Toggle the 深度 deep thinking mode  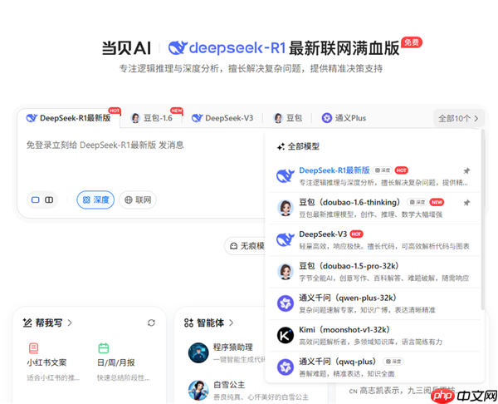[x=95, y=200]
